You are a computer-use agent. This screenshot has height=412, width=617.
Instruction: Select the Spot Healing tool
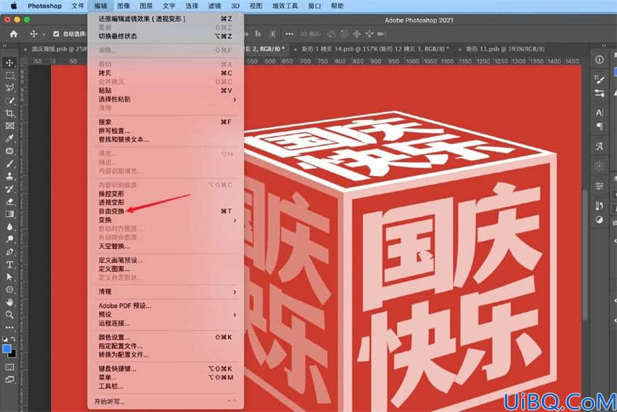click(9, 151)
